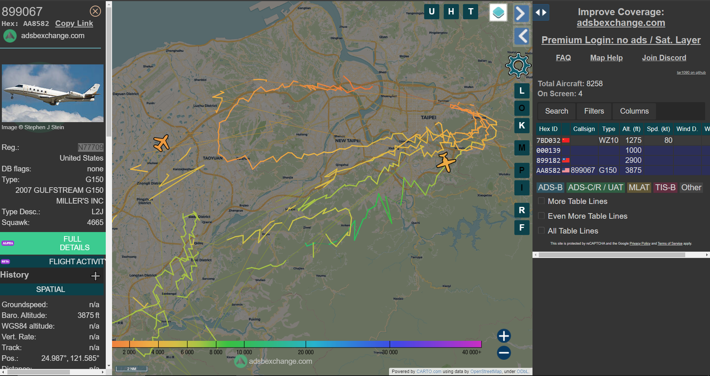The width and height of the screenshot is (710, 376).
Task: Open FULL DETAILS alpha button
Action: click(x=53, y=243)
